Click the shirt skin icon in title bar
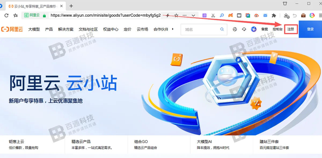 click(x=285, y=3)
